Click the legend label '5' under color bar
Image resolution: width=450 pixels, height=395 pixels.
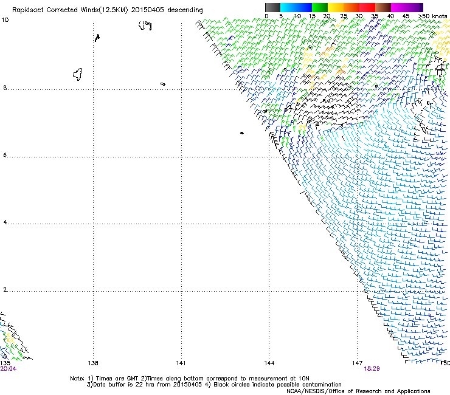point(281,16)
